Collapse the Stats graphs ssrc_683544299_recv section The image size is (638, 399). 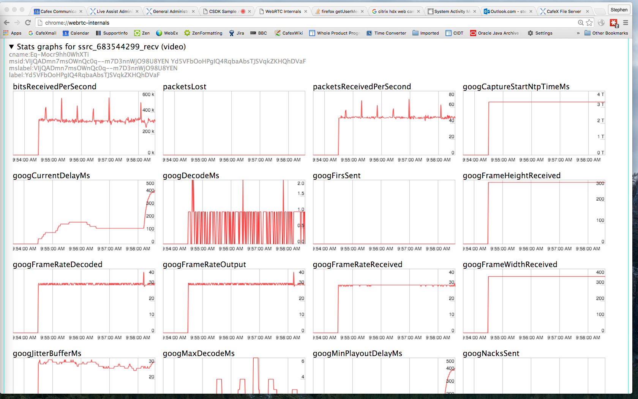[x=11, y=47]
